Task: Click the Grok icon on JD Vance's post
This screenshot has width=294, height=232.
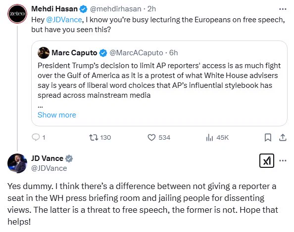Action: click(x=267, y=160)
